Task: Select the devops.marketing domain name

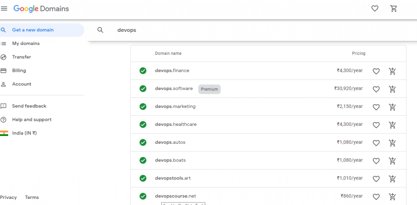Action: (175, 106)
